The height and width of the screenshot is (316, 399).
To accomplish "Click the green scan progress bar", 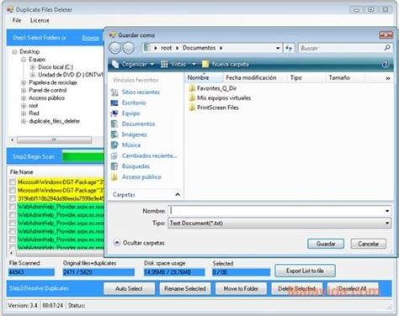I will [82, 157].
